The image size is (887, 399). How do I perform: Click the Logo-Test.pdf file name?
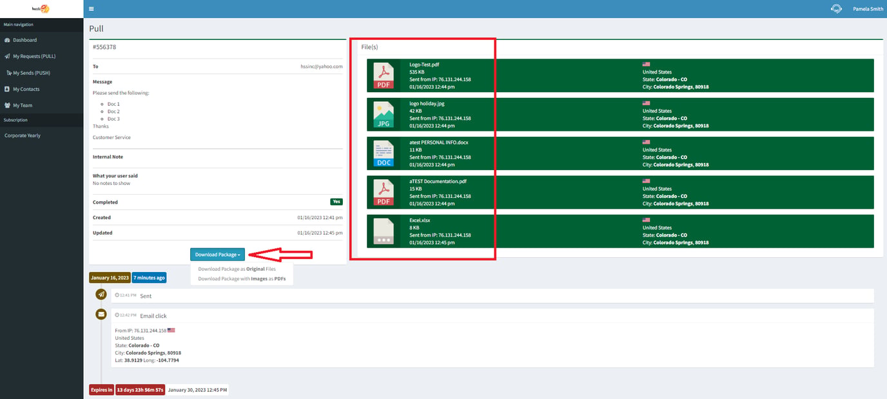click(x=424, y=64)
